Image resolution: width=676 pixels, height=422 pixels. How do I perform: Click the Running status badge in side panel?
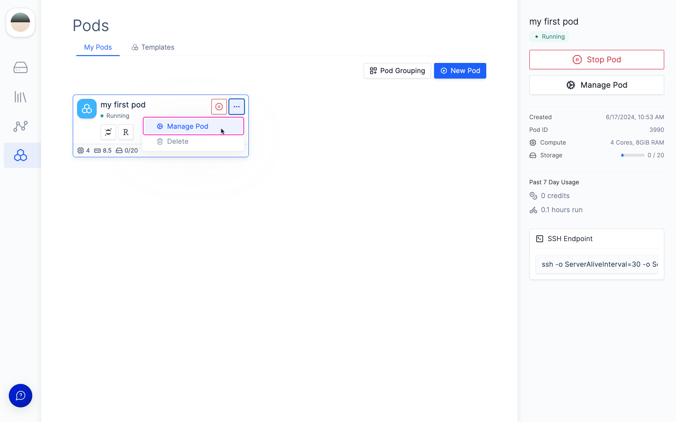pyautogui.click(x=549, y=37)
